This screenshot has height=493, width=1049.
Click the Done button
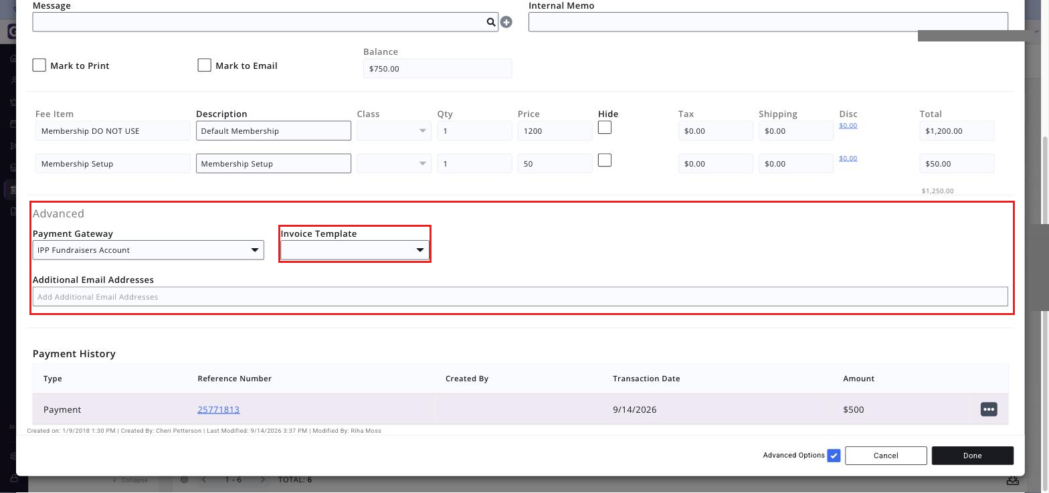click(x=973, y=456)
